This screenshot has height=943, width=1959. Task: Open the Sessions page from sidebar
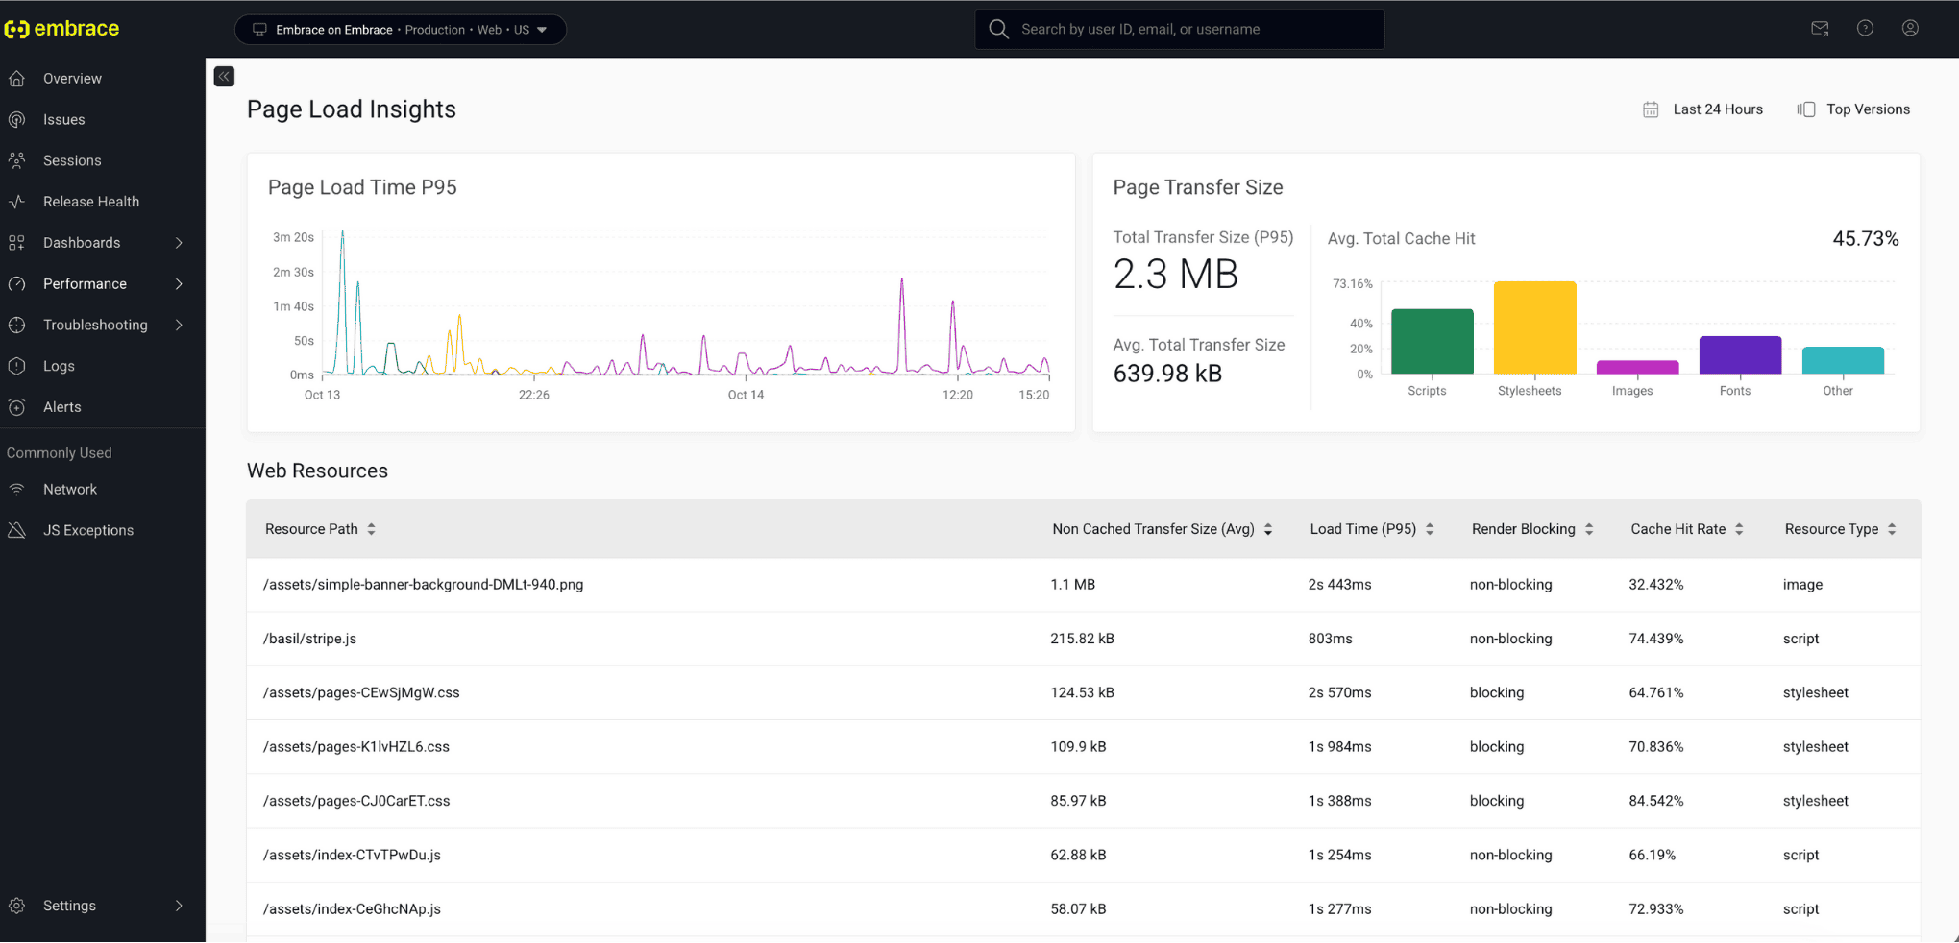coord(72,160)
